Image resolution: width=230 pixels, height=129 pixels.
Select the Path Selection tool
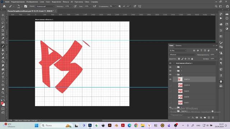3,81
